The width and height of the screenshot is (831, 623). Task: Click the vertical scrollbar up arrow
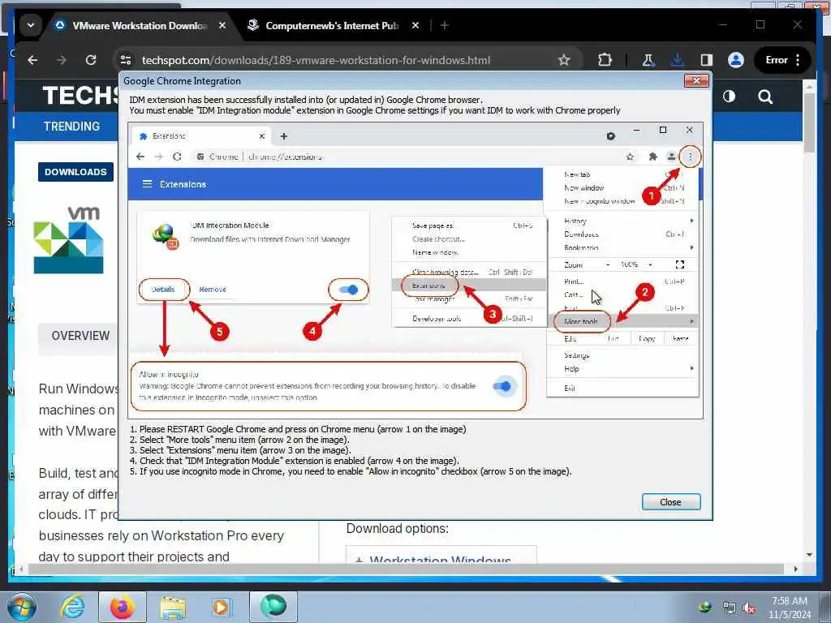pos(809,85)
